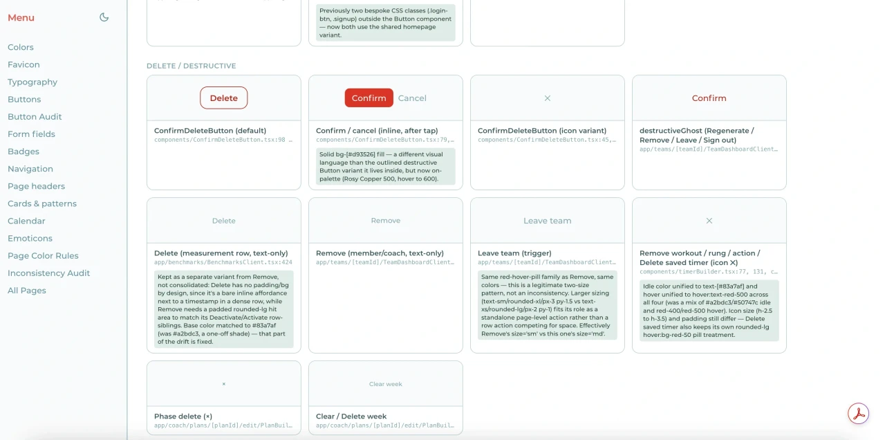885x440 pixels.
Task: Click the X icon for Remove workout card
Action: [709, 221]
